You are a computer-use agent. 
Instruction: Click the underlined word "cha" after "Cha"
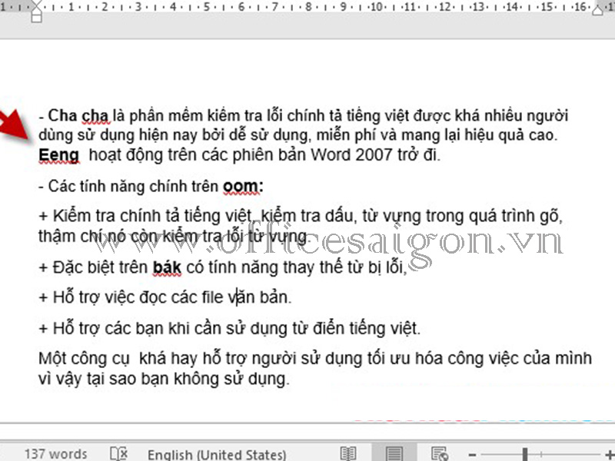click(95, 116)
